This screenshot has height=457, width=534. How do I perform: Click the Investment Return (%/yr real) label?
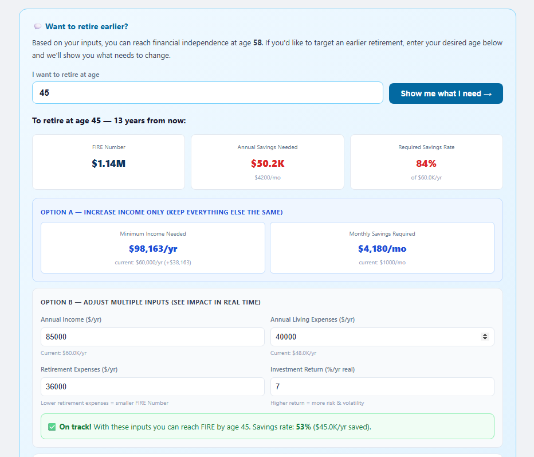tap(313, 369)
